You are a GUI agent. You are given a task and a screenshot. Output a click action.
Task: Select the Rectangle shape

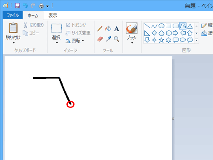tap(168, 26)
